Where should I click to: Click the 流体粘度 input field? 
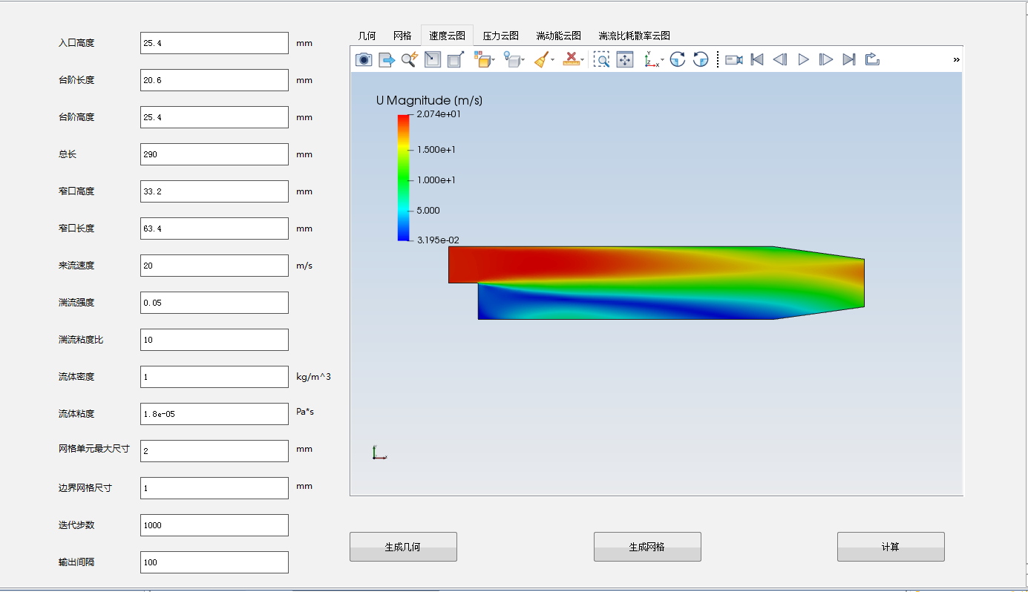tap(215, 414)
